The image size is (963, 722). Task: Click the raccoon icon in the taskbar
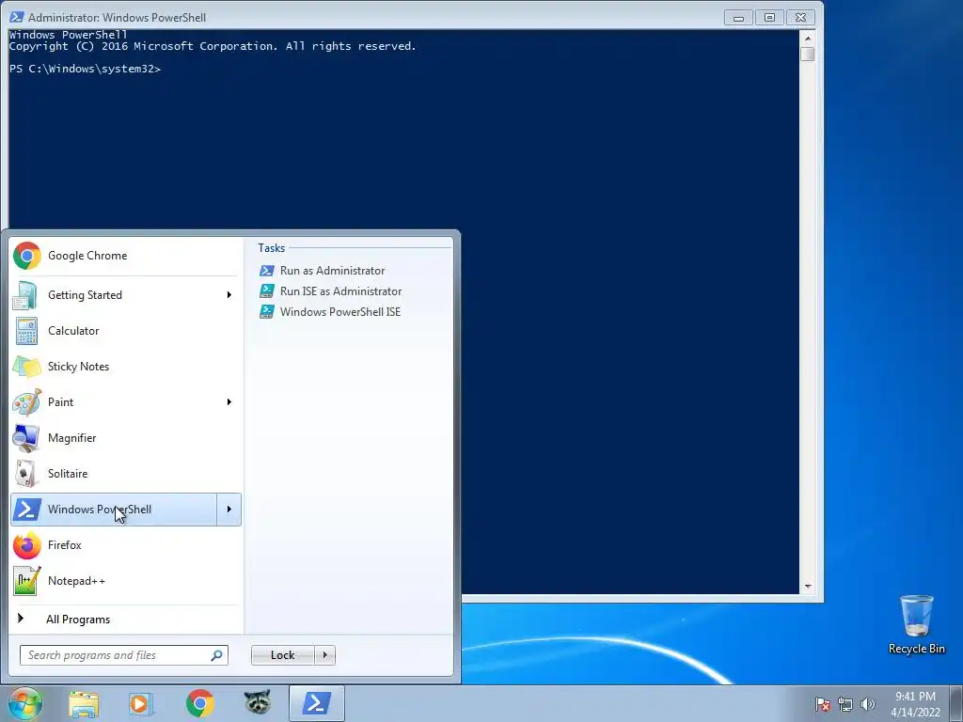tap(258, 702)
